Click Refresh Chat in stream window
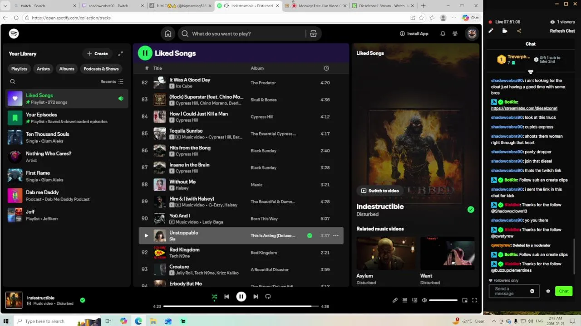 [562, 31]
